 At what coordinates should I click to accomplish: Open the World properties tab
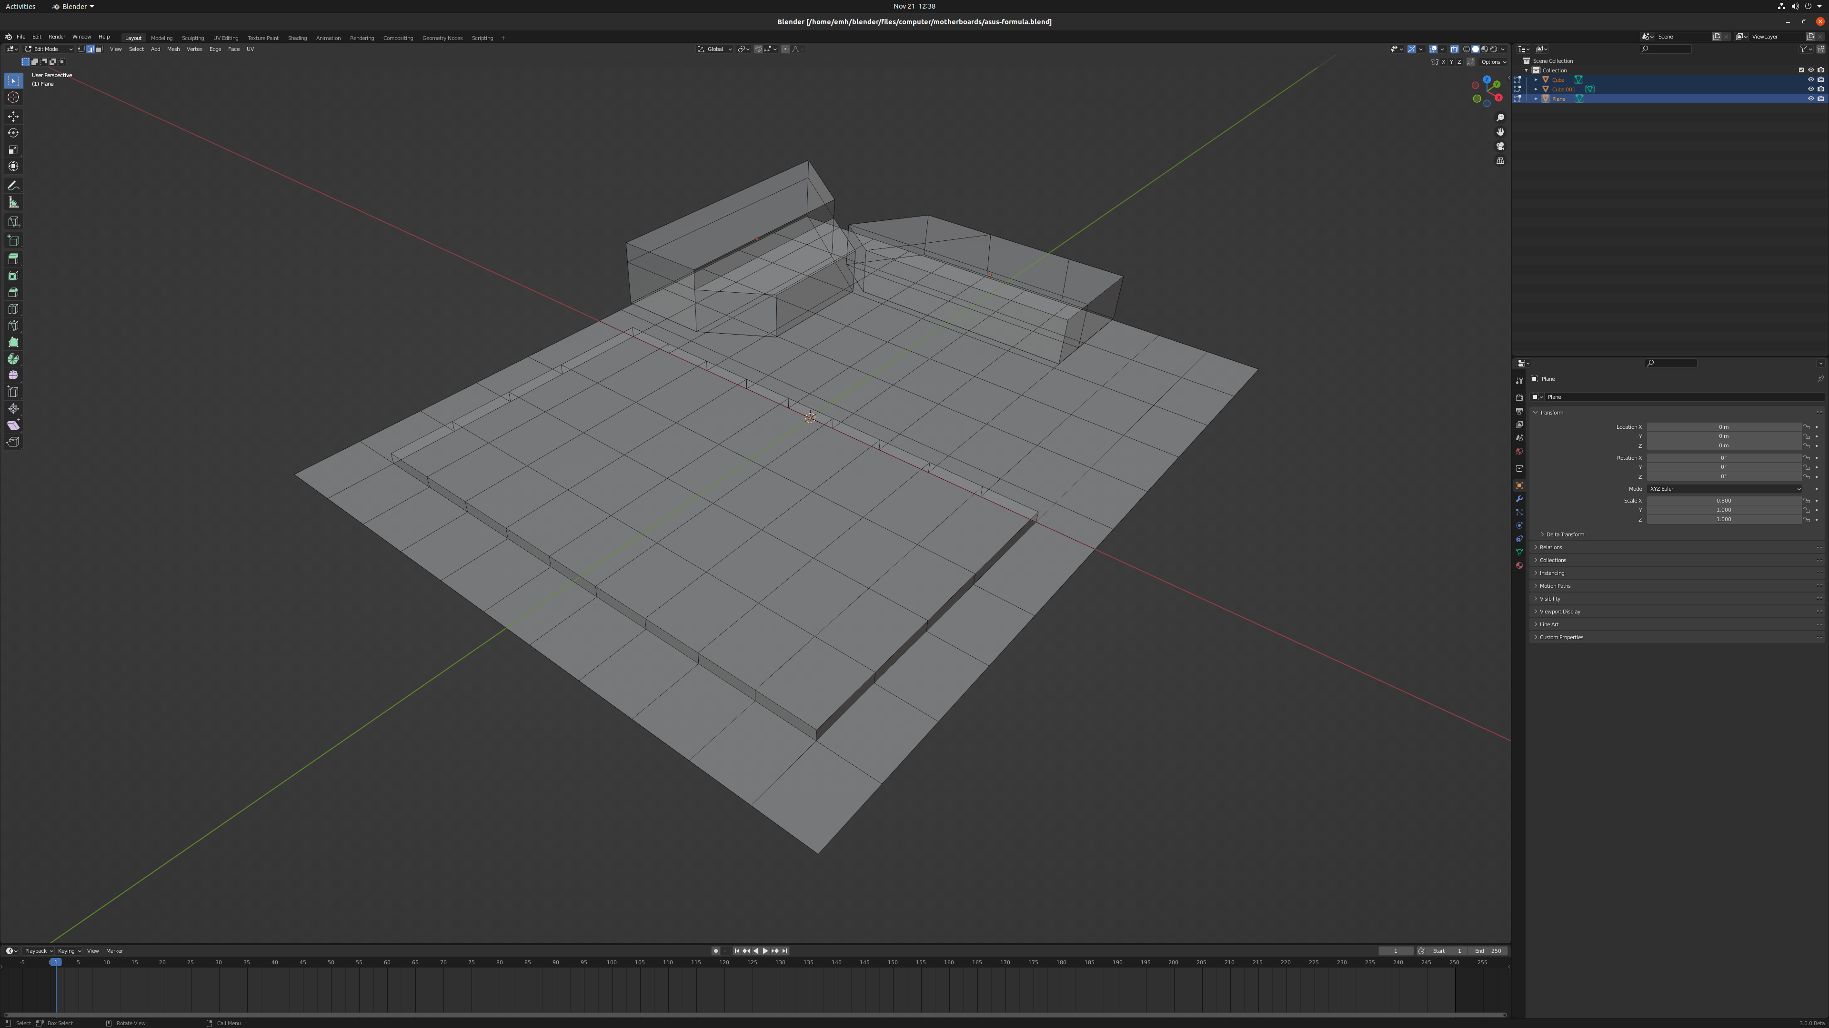pyautogui.click(x=1519, y=451)
